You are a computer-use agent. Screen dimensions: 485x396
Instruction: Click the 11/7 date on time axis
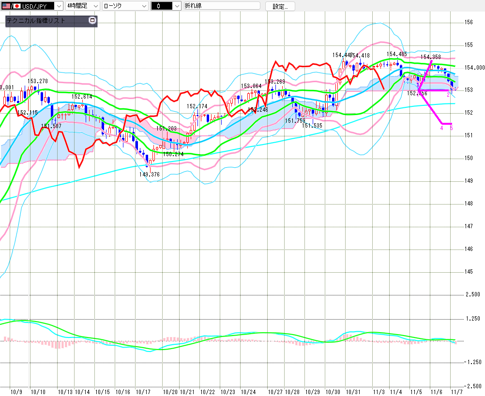(457, 391)
